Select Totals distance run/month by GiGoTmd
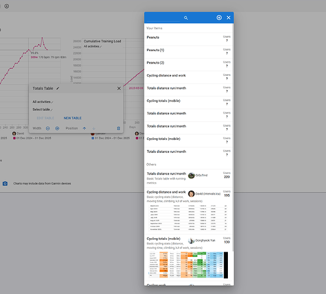Image resolution: width=326 pixels, height=294 pixels. pos(189,178)
